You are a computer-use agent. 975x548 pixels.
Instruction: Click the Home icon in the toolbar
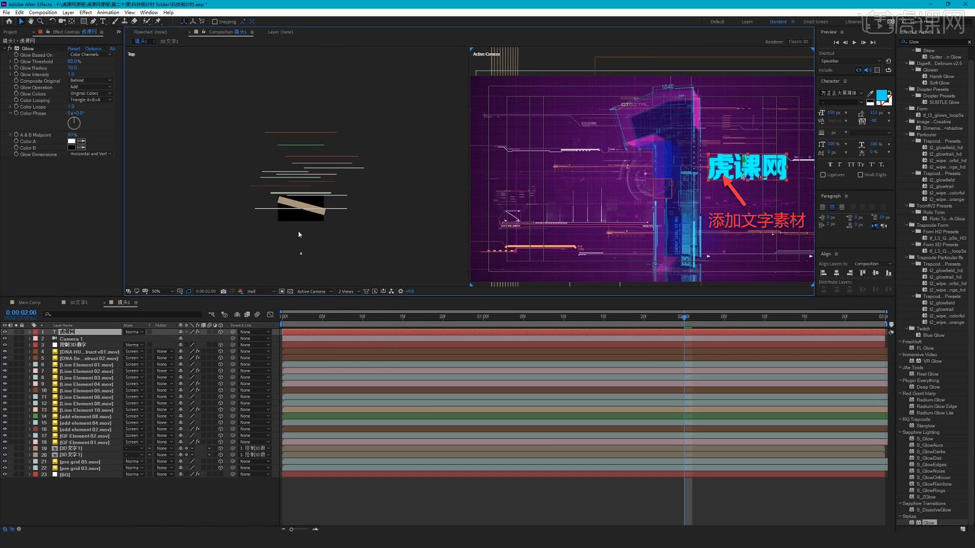[x=9, y=21]
